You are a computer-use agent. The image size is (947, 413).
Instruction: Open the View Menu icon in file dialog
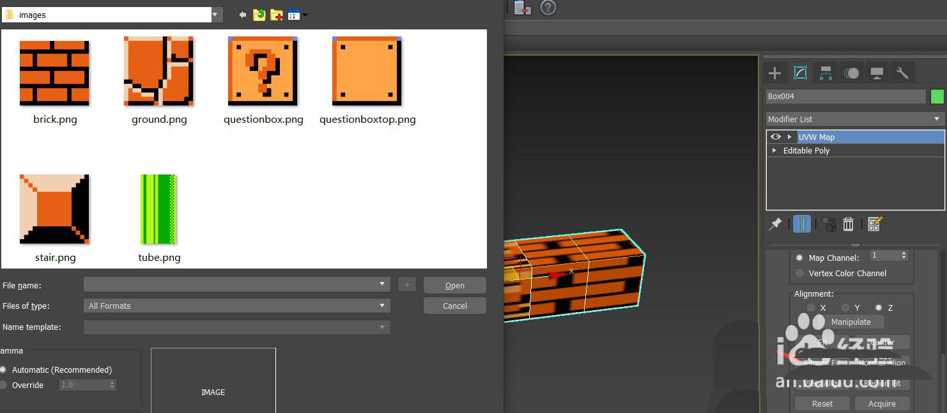(294, 15)
